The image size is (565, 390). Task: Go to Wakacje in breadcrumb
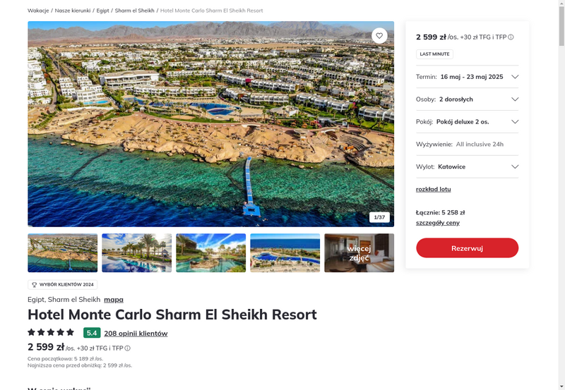point(38,11)
